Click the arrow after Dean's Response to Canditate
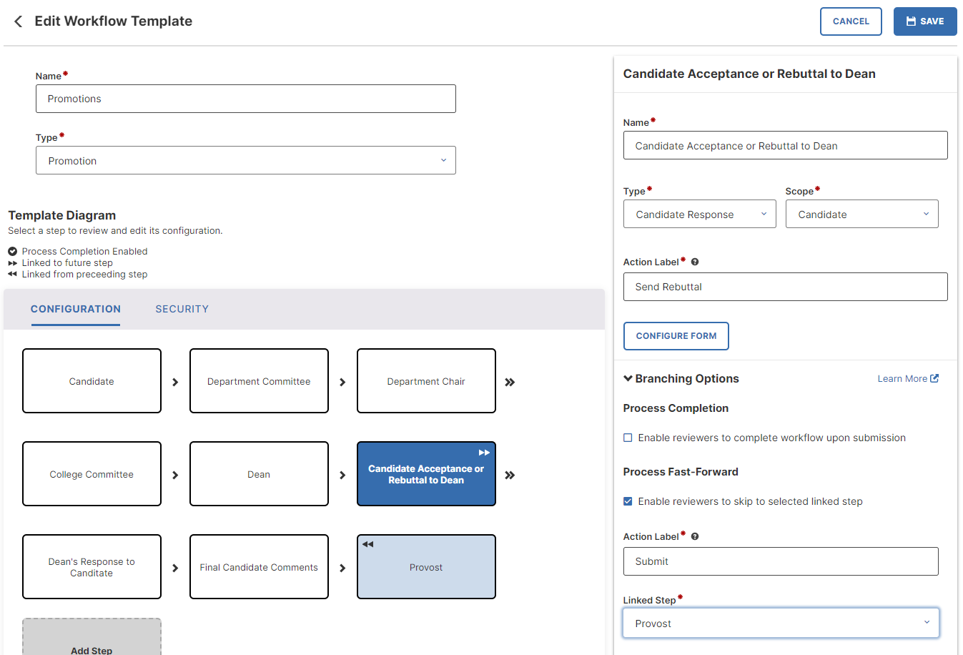 [x=175, y=568]
